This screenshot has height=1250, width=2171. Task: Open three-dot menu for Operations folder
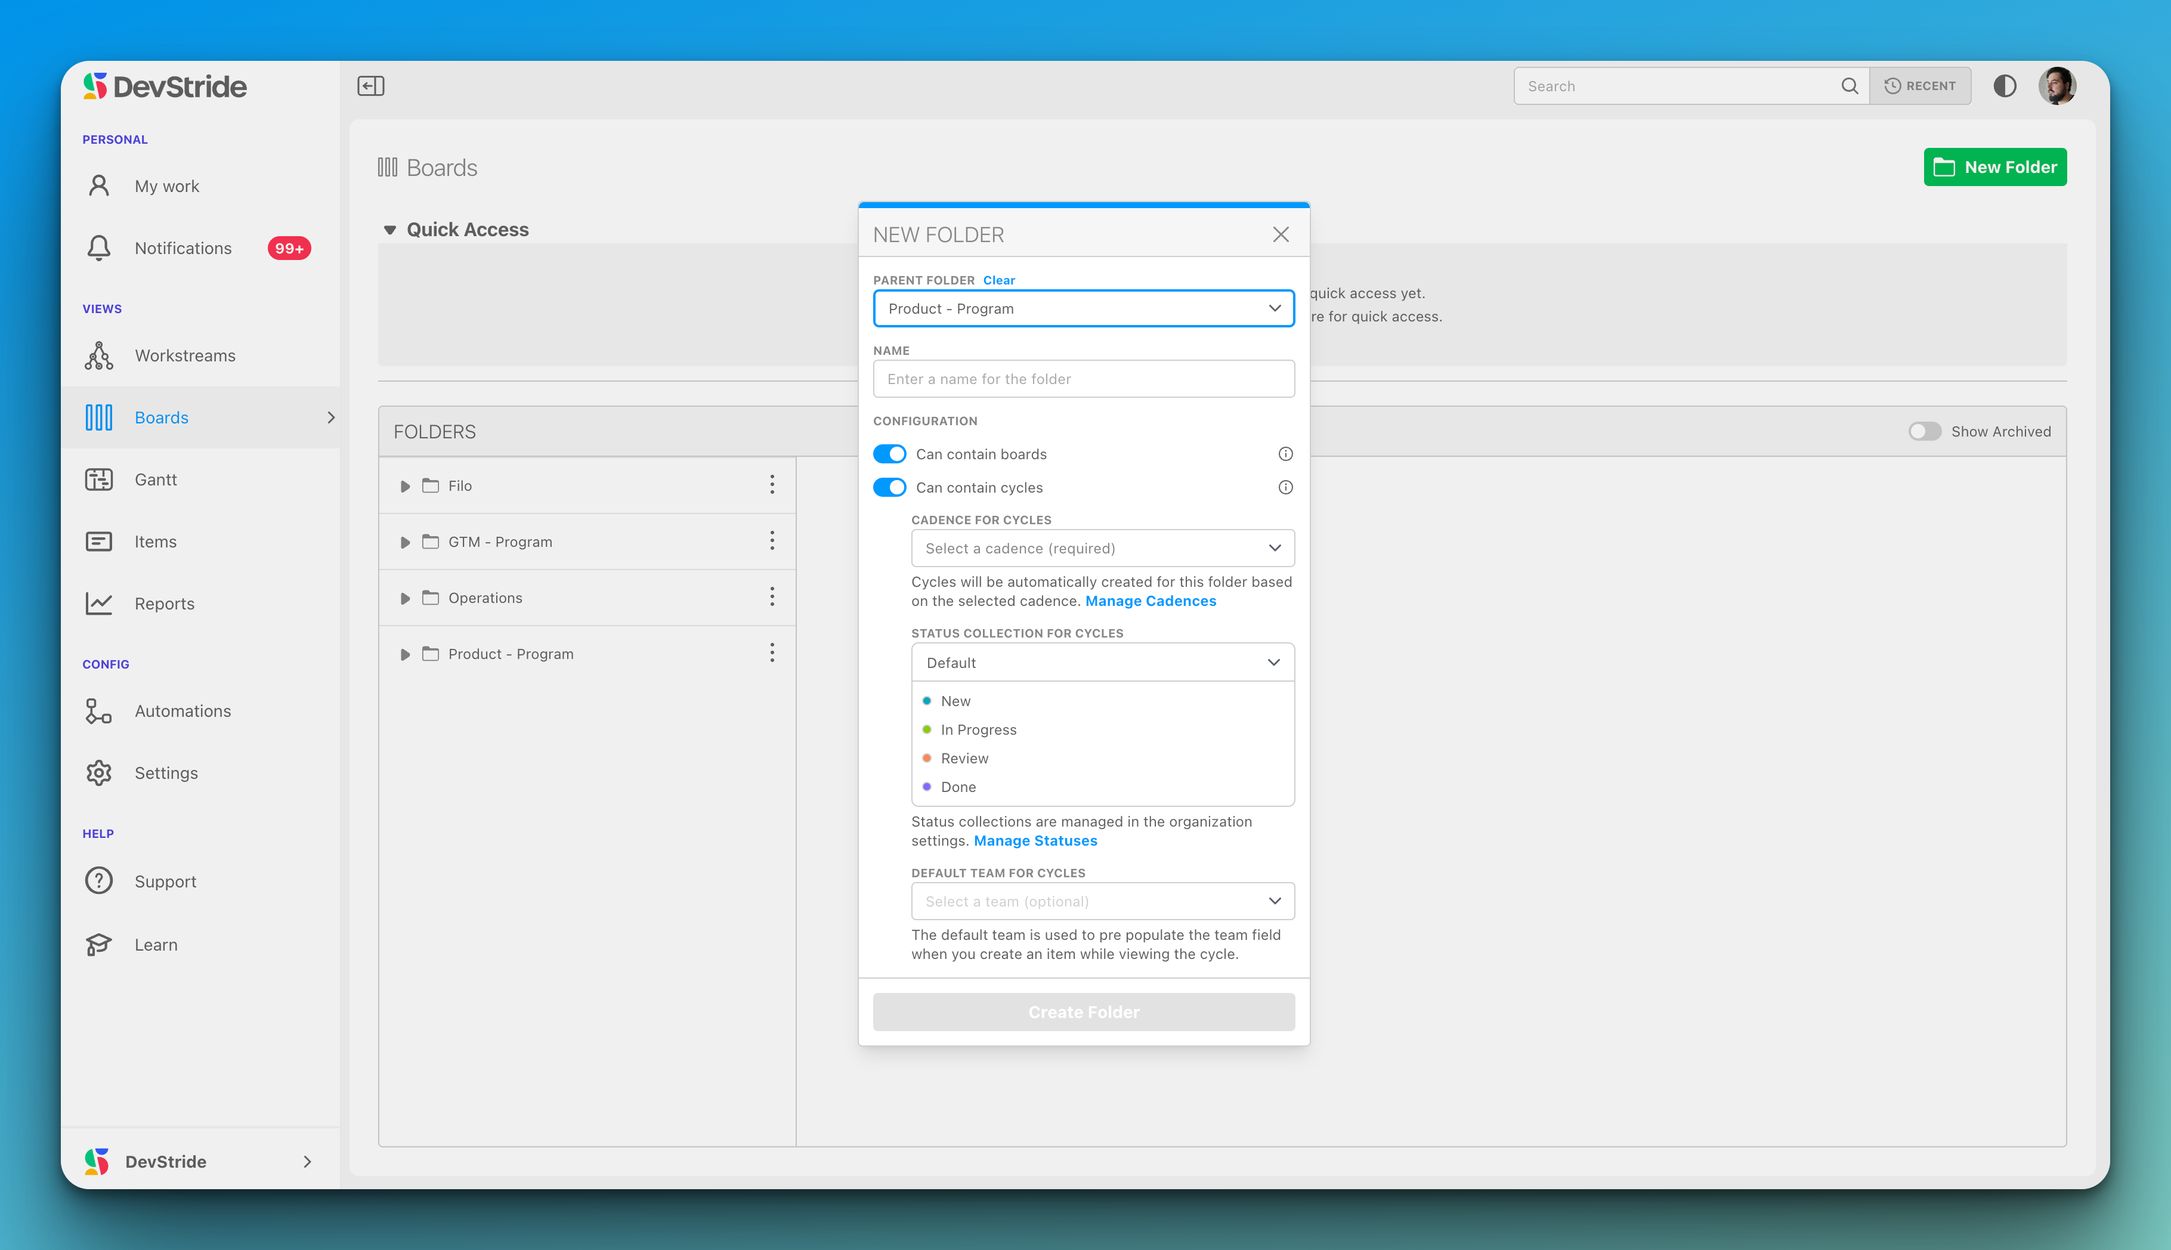click(772, 596)
